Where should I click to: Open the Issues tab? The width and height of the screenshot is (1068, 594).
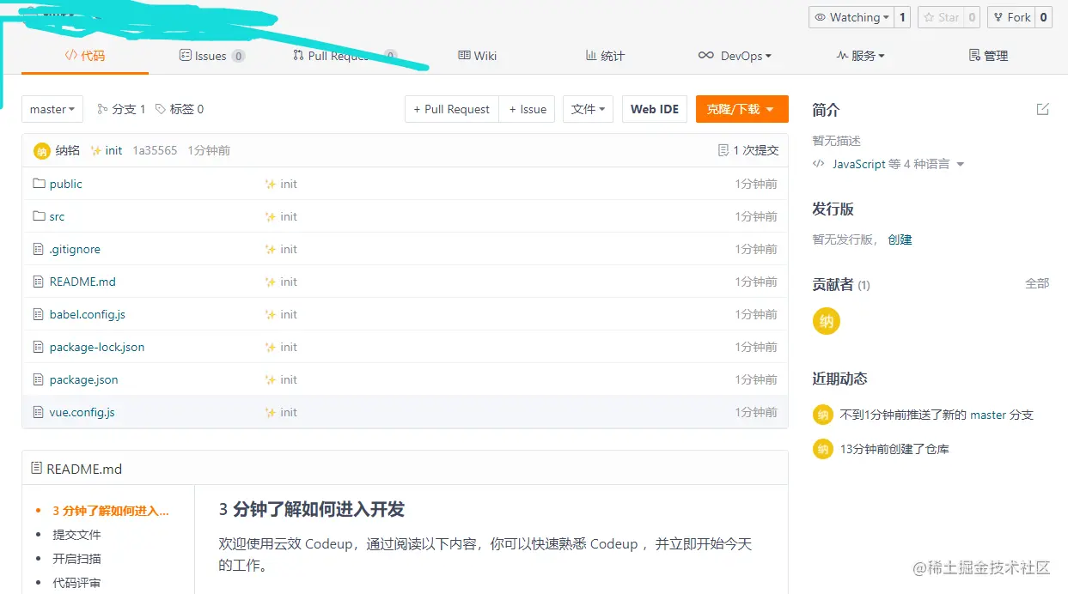point(211,56)
